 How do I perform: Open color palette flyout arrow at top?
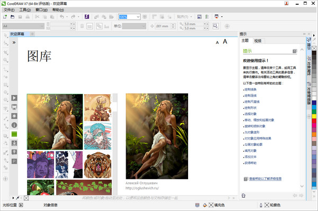coord(314,35)
